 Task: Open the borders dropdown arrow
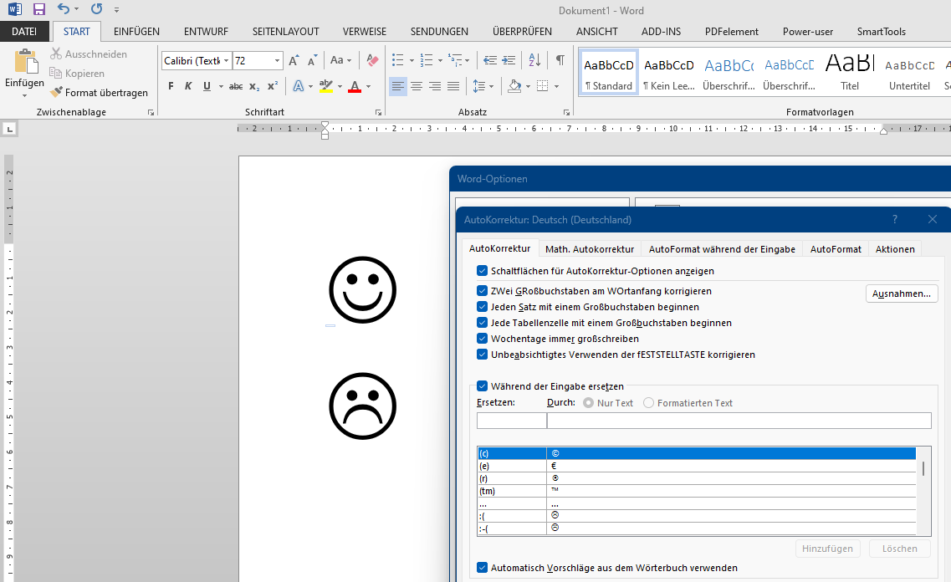tap(556, 86)
